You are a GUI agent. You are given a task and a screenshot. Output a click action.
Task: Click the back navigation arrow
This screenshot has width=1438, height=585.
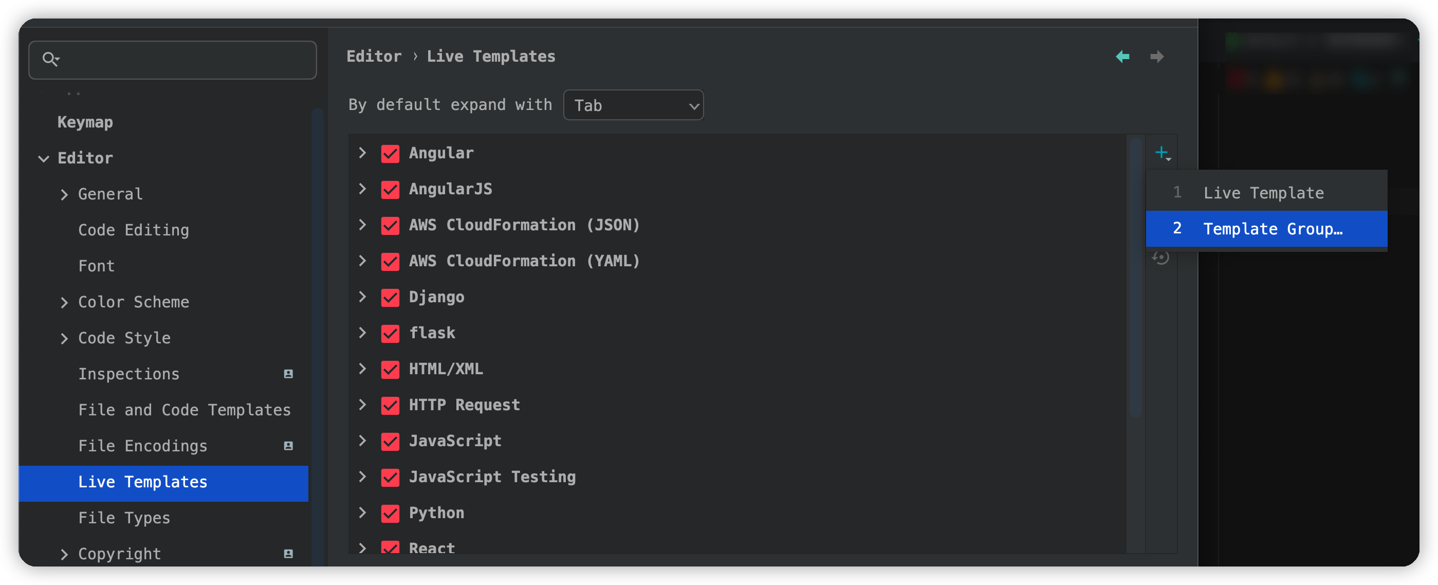click(x=1122, y=57)
